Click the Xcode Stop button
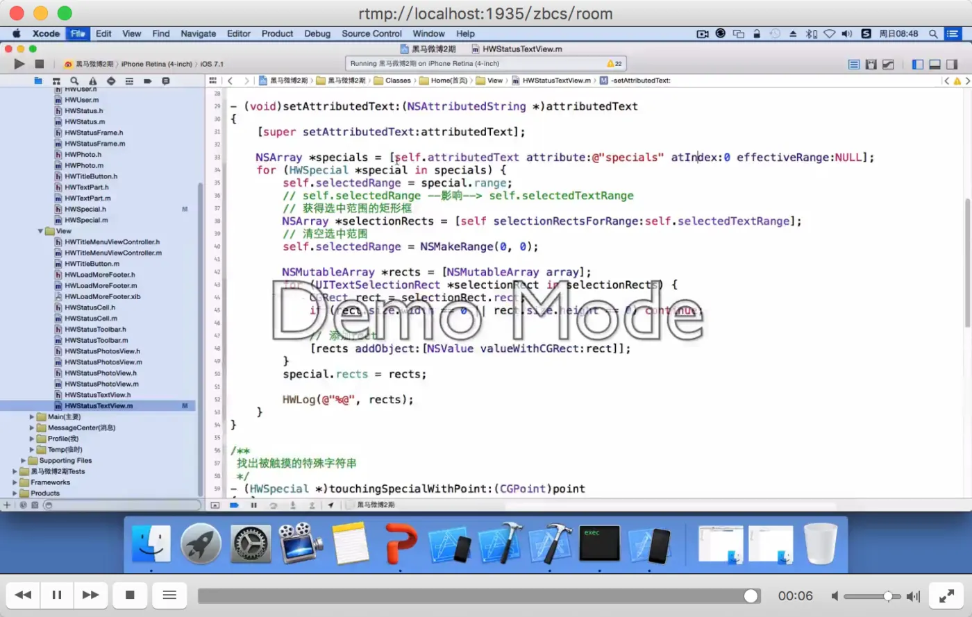The height and width of the screenshot is (617, 972). 40,64
